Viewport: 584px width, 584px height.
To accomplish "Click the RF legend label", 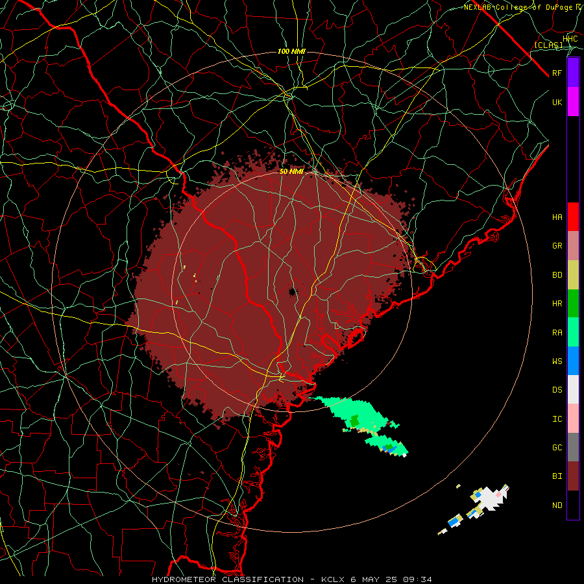I will coord(557,73).
